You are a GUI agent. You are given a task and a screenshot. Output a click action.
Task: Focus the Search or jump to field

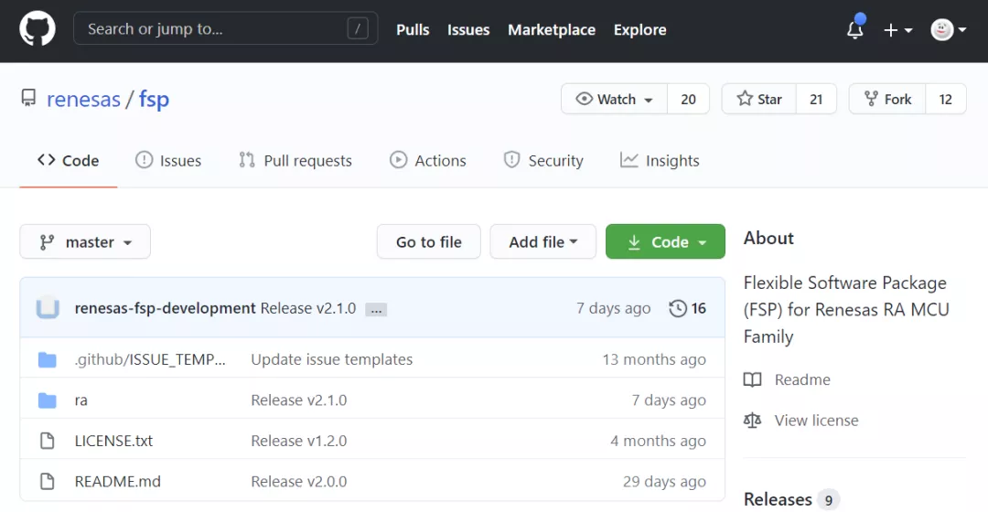pos(226,28)
